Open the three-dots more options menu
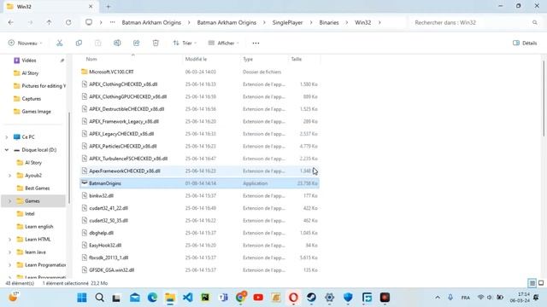Image resolution: width=547 pixels, height=307 pixels. [256, 43]
